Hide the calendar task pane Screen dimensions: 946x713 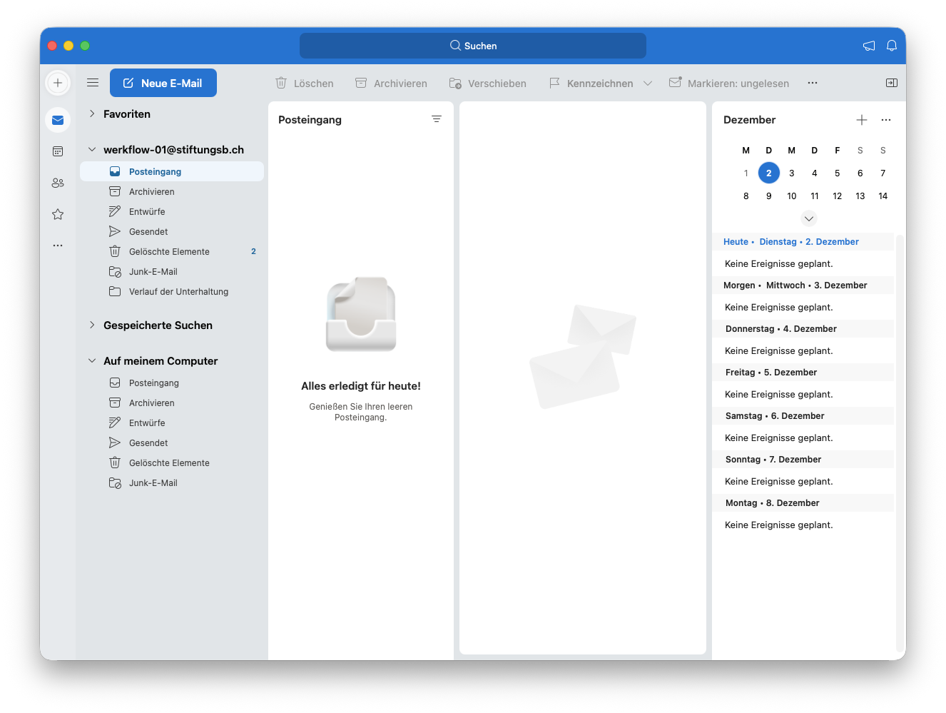click(x=891, y=83)
